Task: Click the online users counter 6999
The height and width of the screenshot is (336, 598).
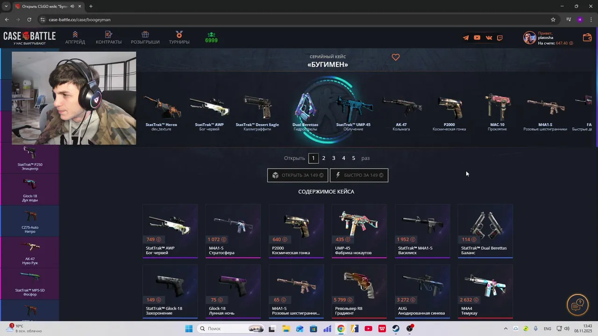Action: point(211,38)
